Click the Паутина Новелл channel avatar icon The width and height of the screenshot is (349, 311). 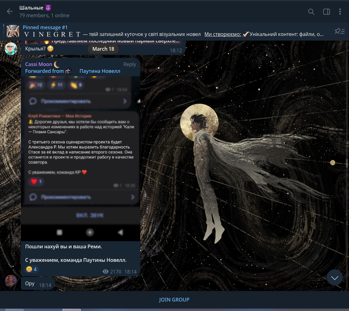(68, 71)
